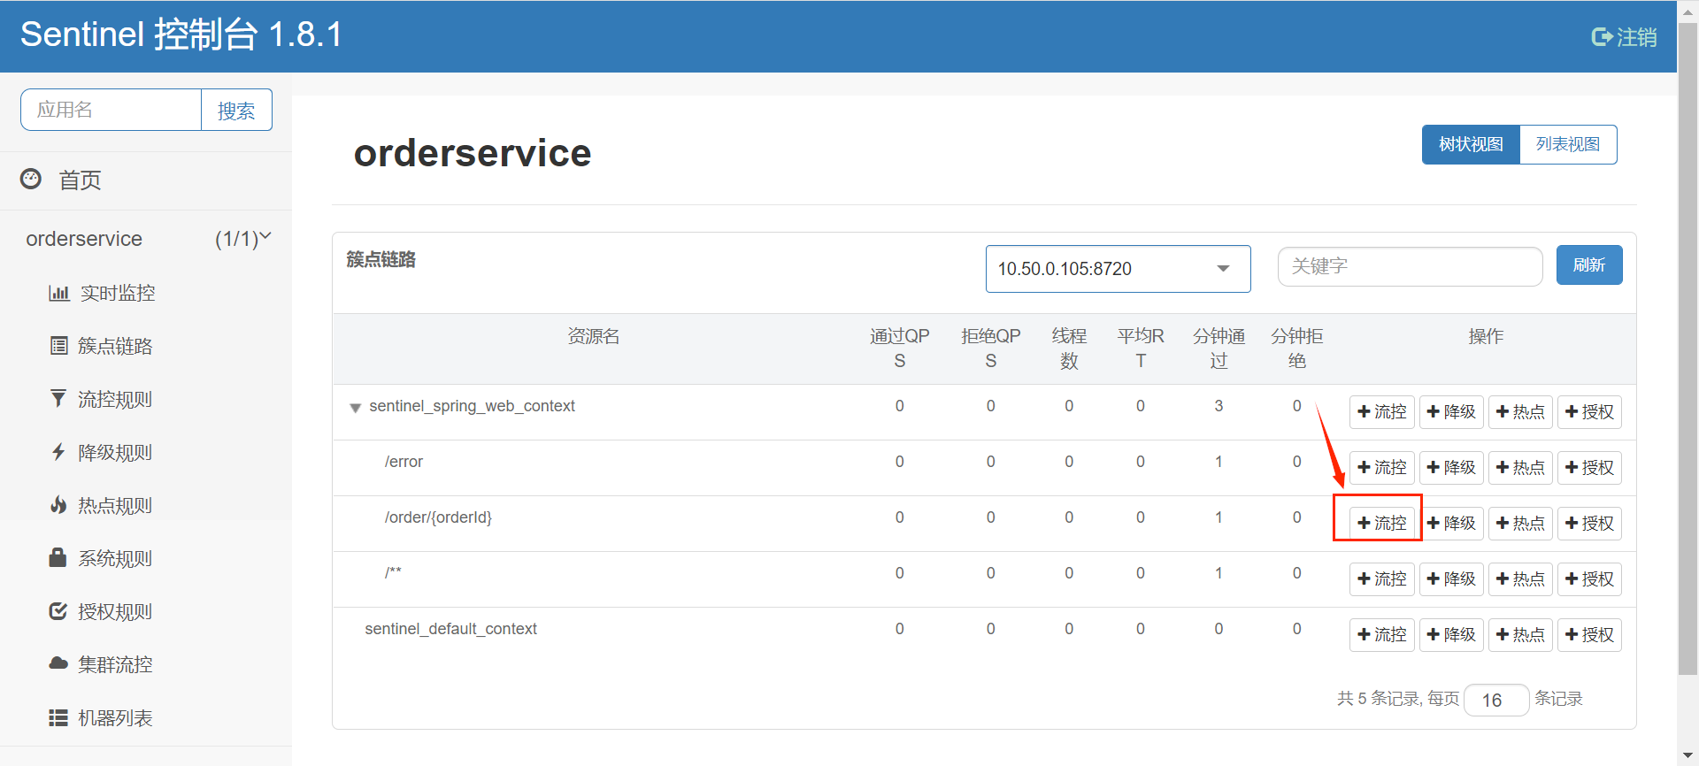Screen dimensions: 1699x766
Task: Click the scrollbar down arrow
Action: pos(1687,756)
